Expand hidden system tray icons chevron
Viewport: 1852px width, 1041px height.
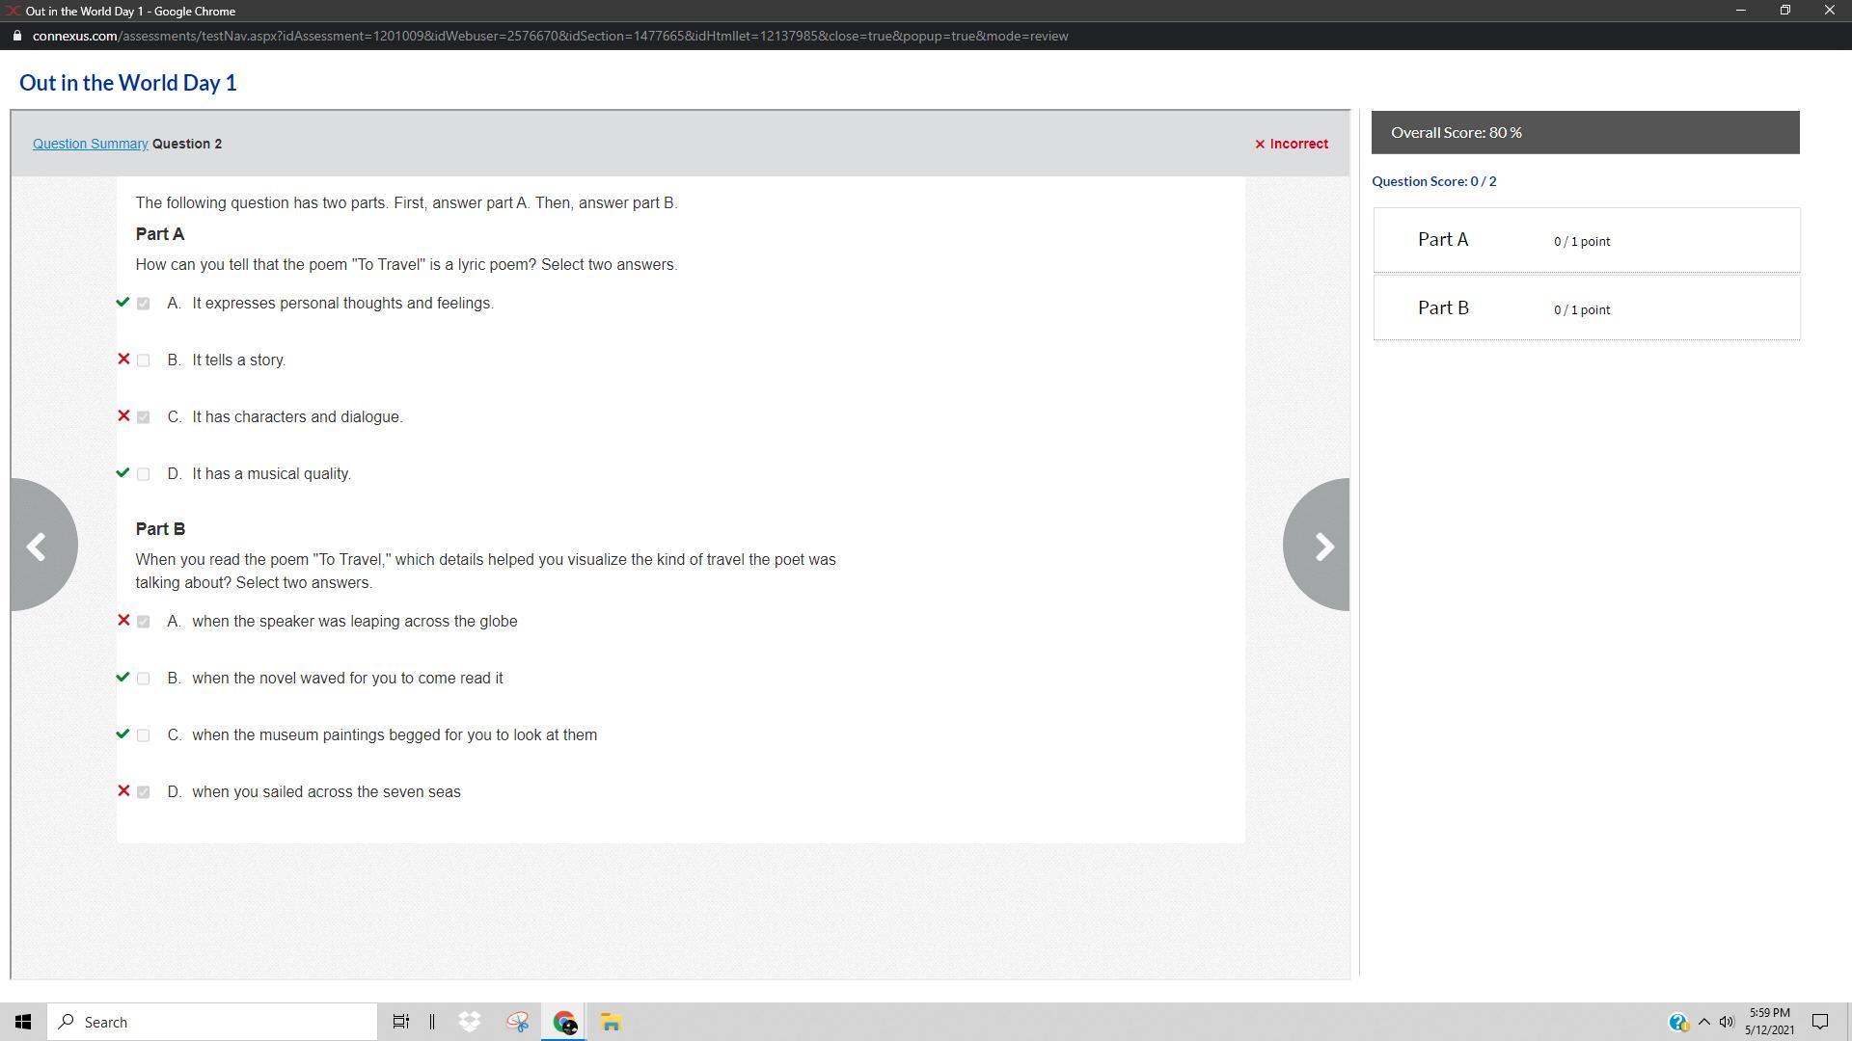[1703, 1022]
